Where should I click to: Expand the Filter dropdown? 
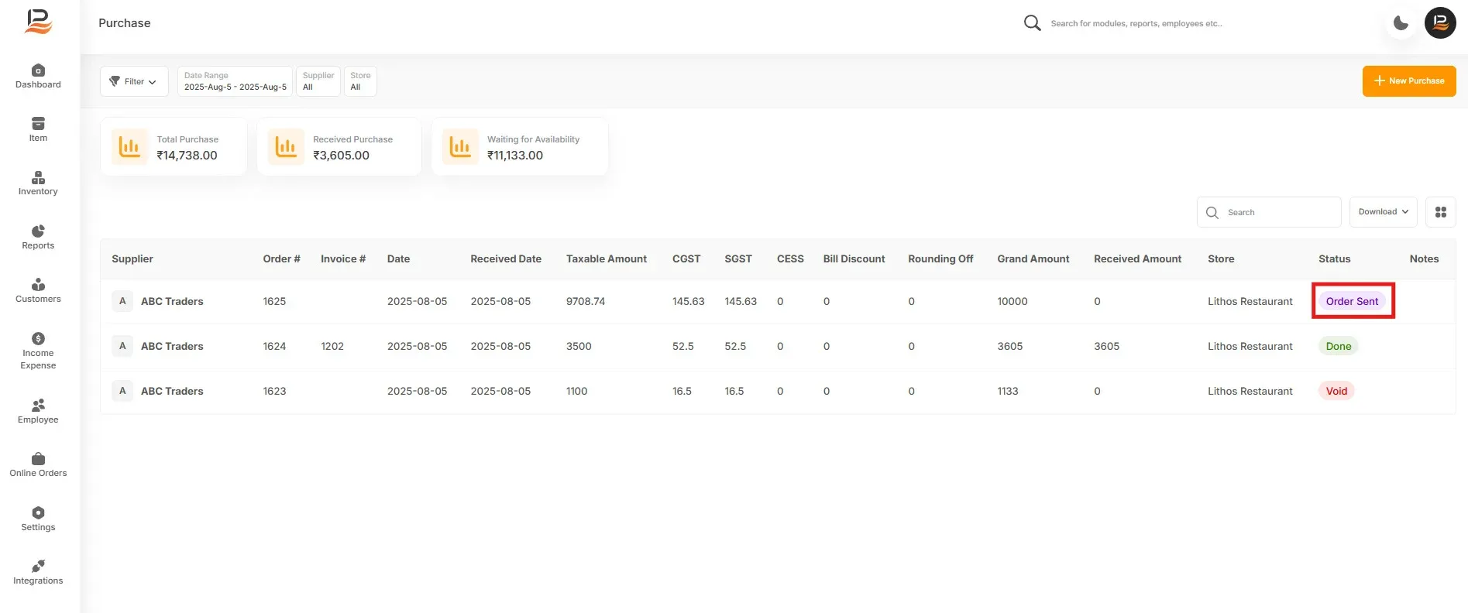pyautogui.click(x=134, y=81)
